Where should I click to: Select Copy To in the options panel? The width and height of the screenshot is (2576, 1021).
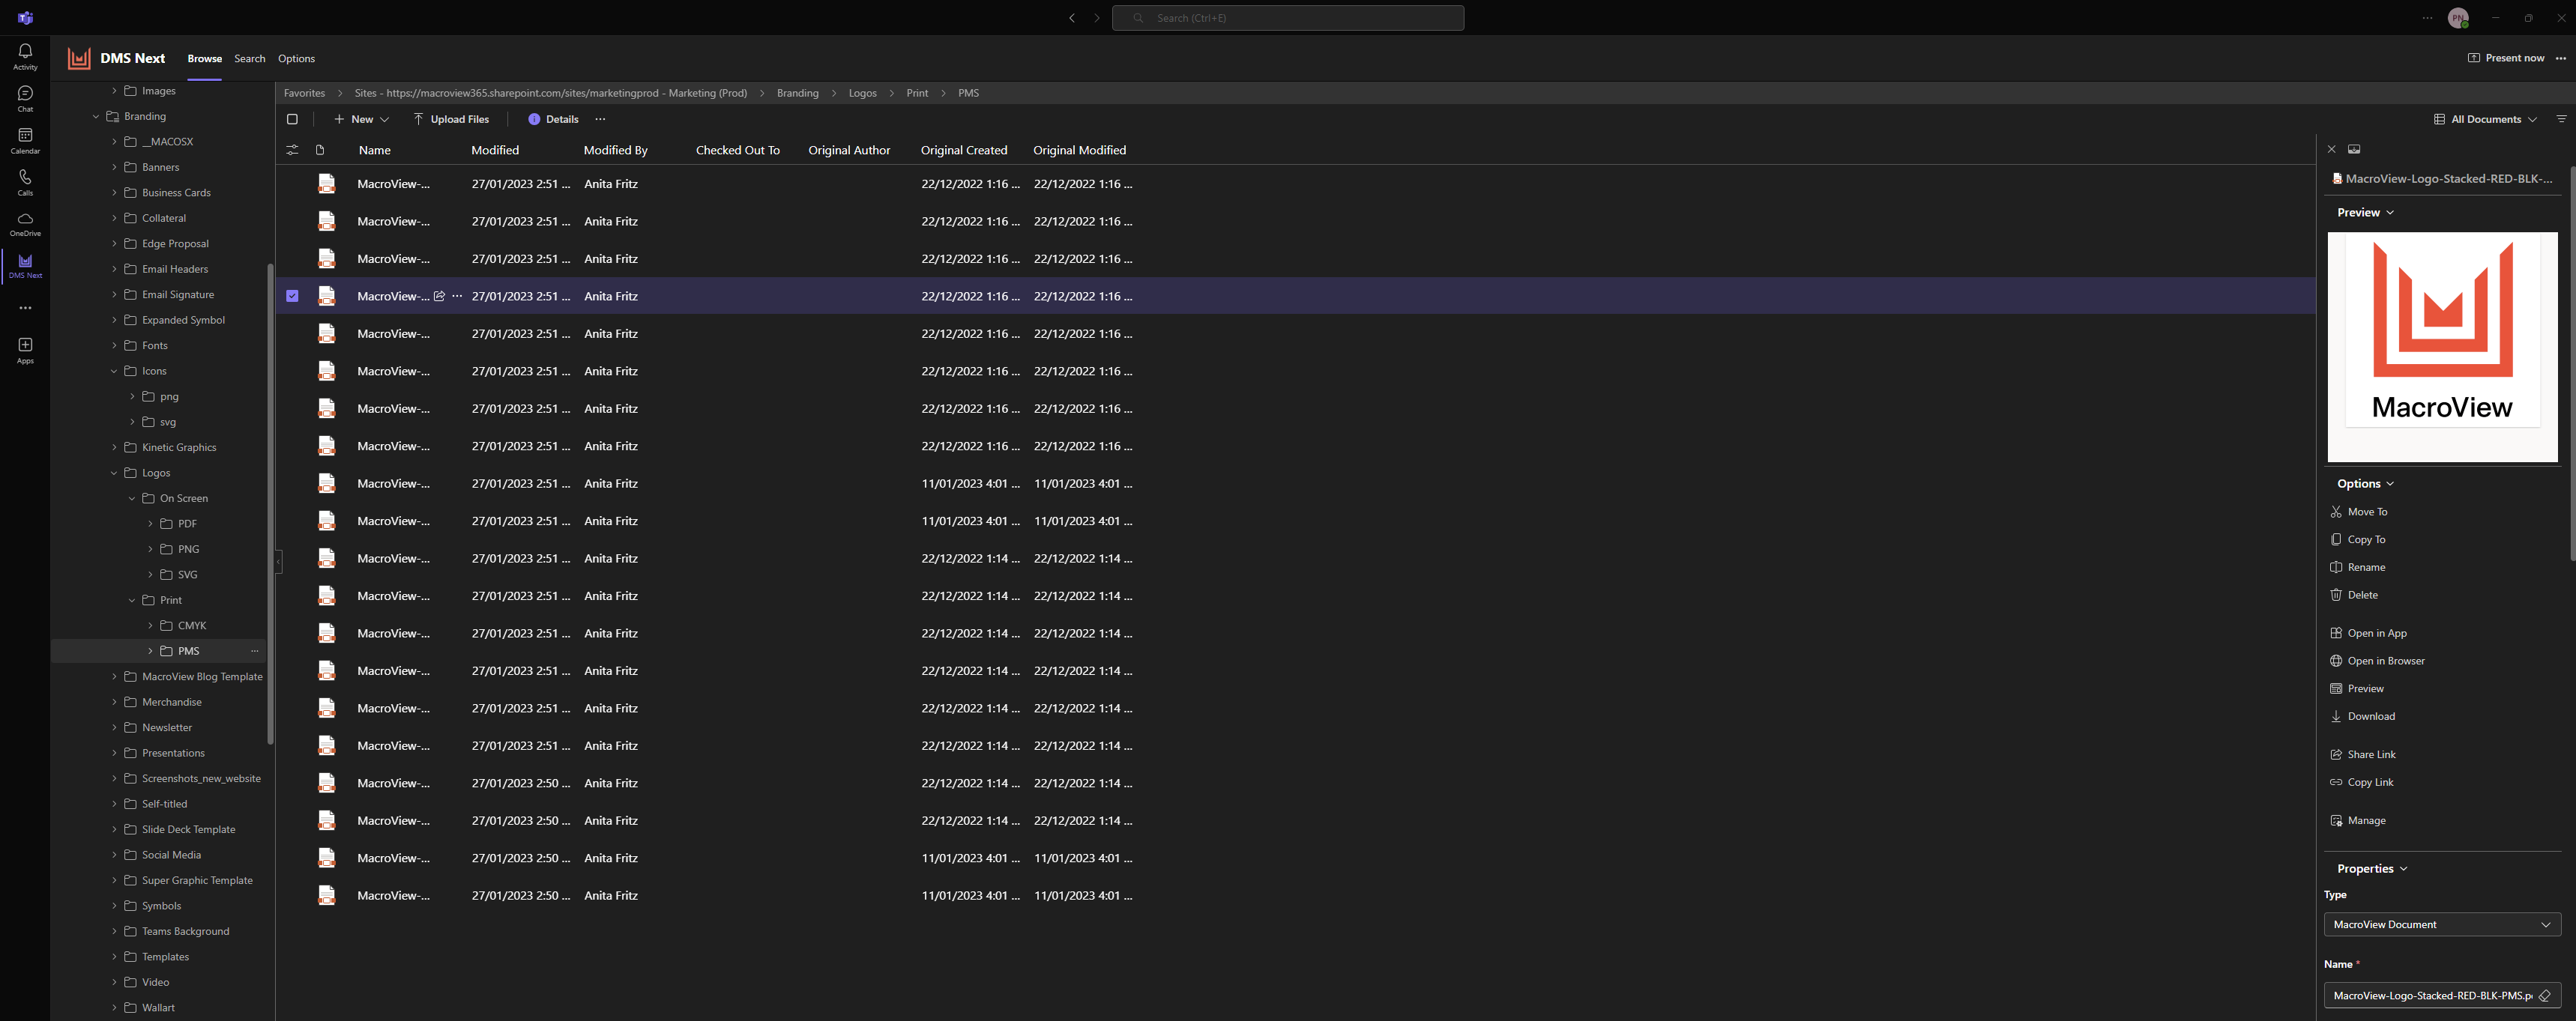(2365, 539)
